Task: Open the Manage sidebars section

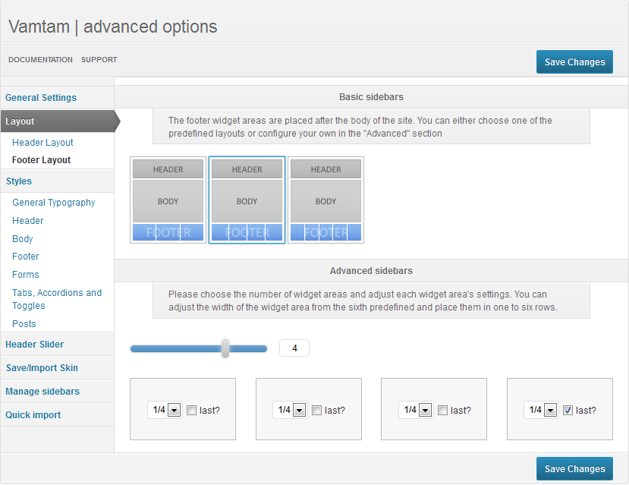Action: [x=42, y=392]
